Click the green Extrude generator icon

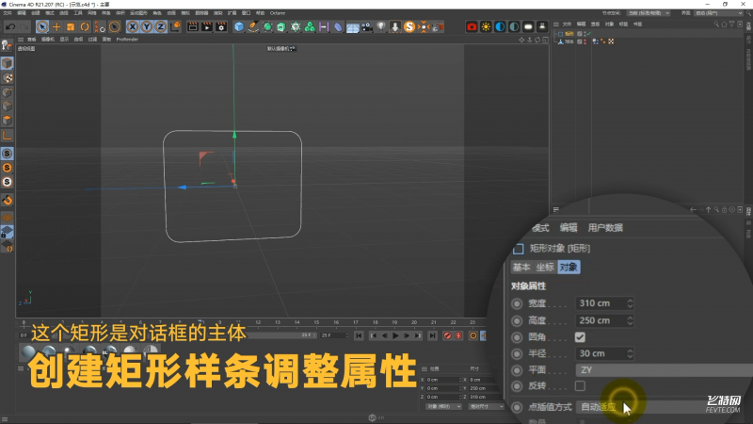pos(281,27)
